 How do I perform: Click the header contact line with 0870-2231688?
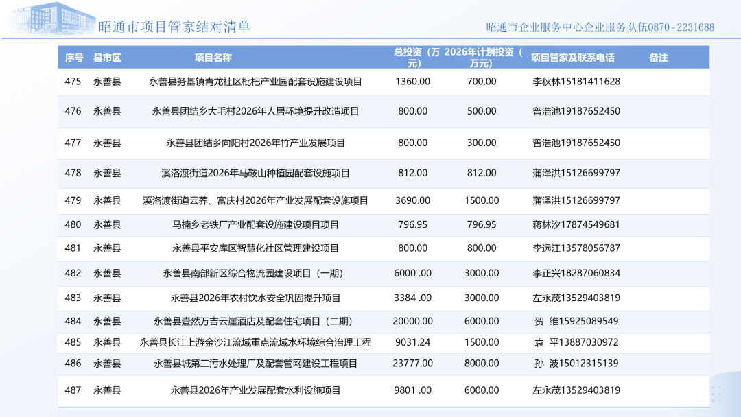pyautogui.click(x=600, y=27)
